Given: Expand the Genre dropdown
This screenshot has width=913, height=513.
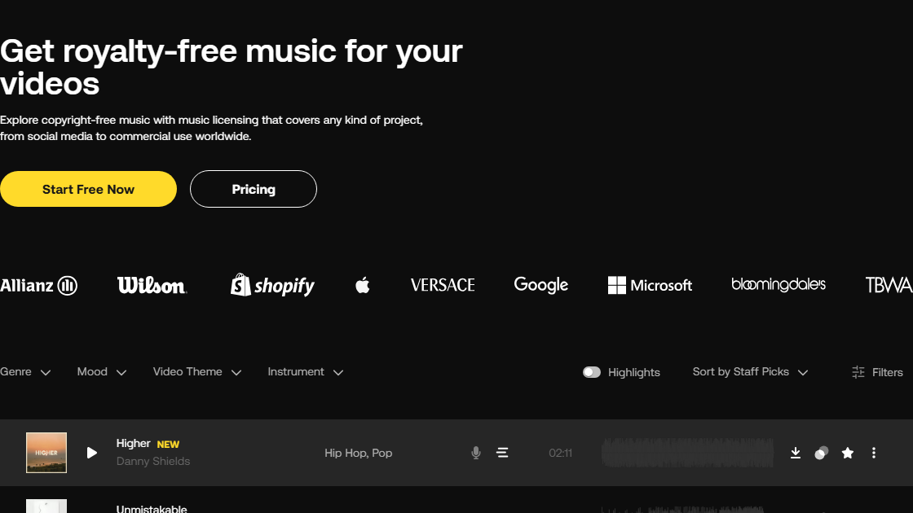Looking at the screenshot, I should [25, 371].
